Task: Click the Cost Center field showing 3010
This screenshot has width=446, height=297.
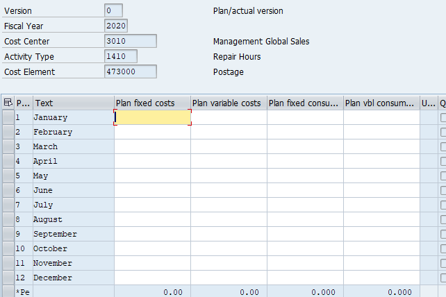Action: (130, 42)
